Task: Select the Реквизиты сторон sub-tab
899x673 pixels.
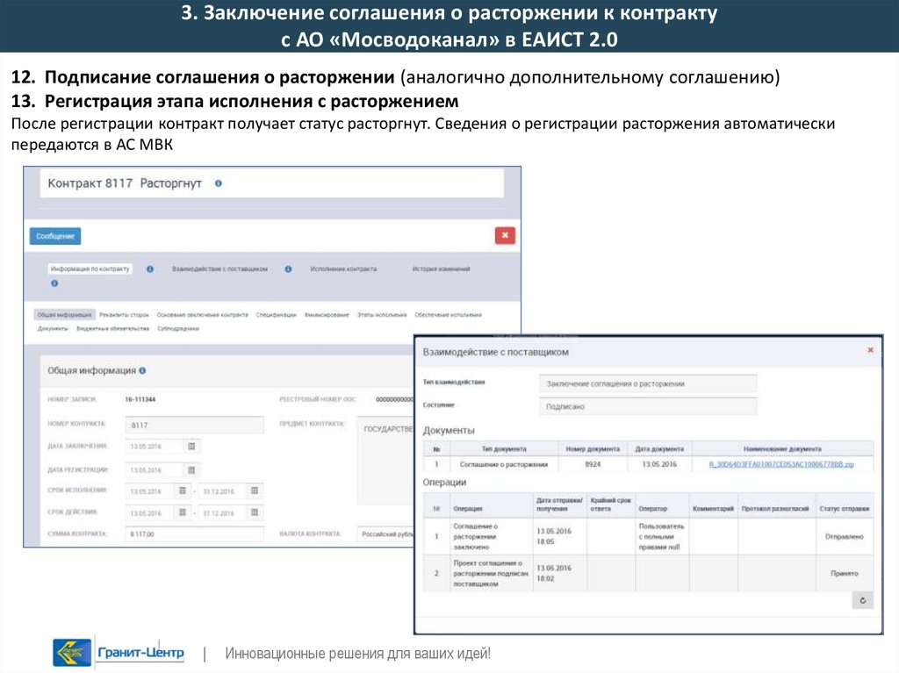Action: (x=124, y=315)
